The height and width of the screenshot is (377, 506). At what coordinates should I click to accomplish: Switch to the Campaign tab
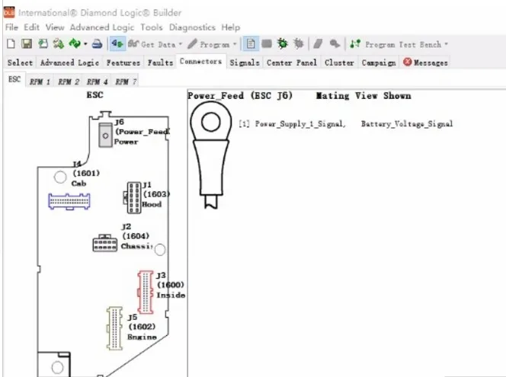pyautogui.click(x=379, y=62)
